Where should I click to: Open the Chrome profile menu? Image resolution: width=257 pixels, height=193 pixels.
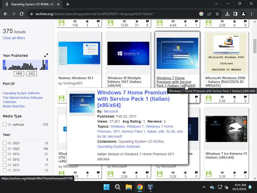(x=243, y=14)
